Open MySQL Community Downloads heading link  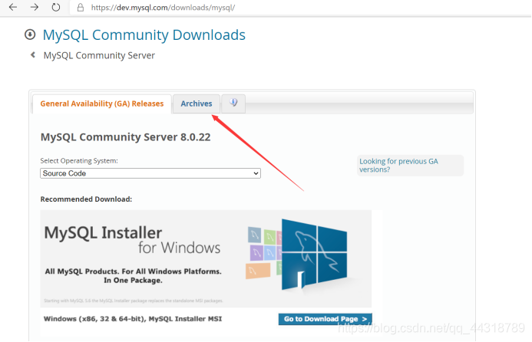point(144,35)
